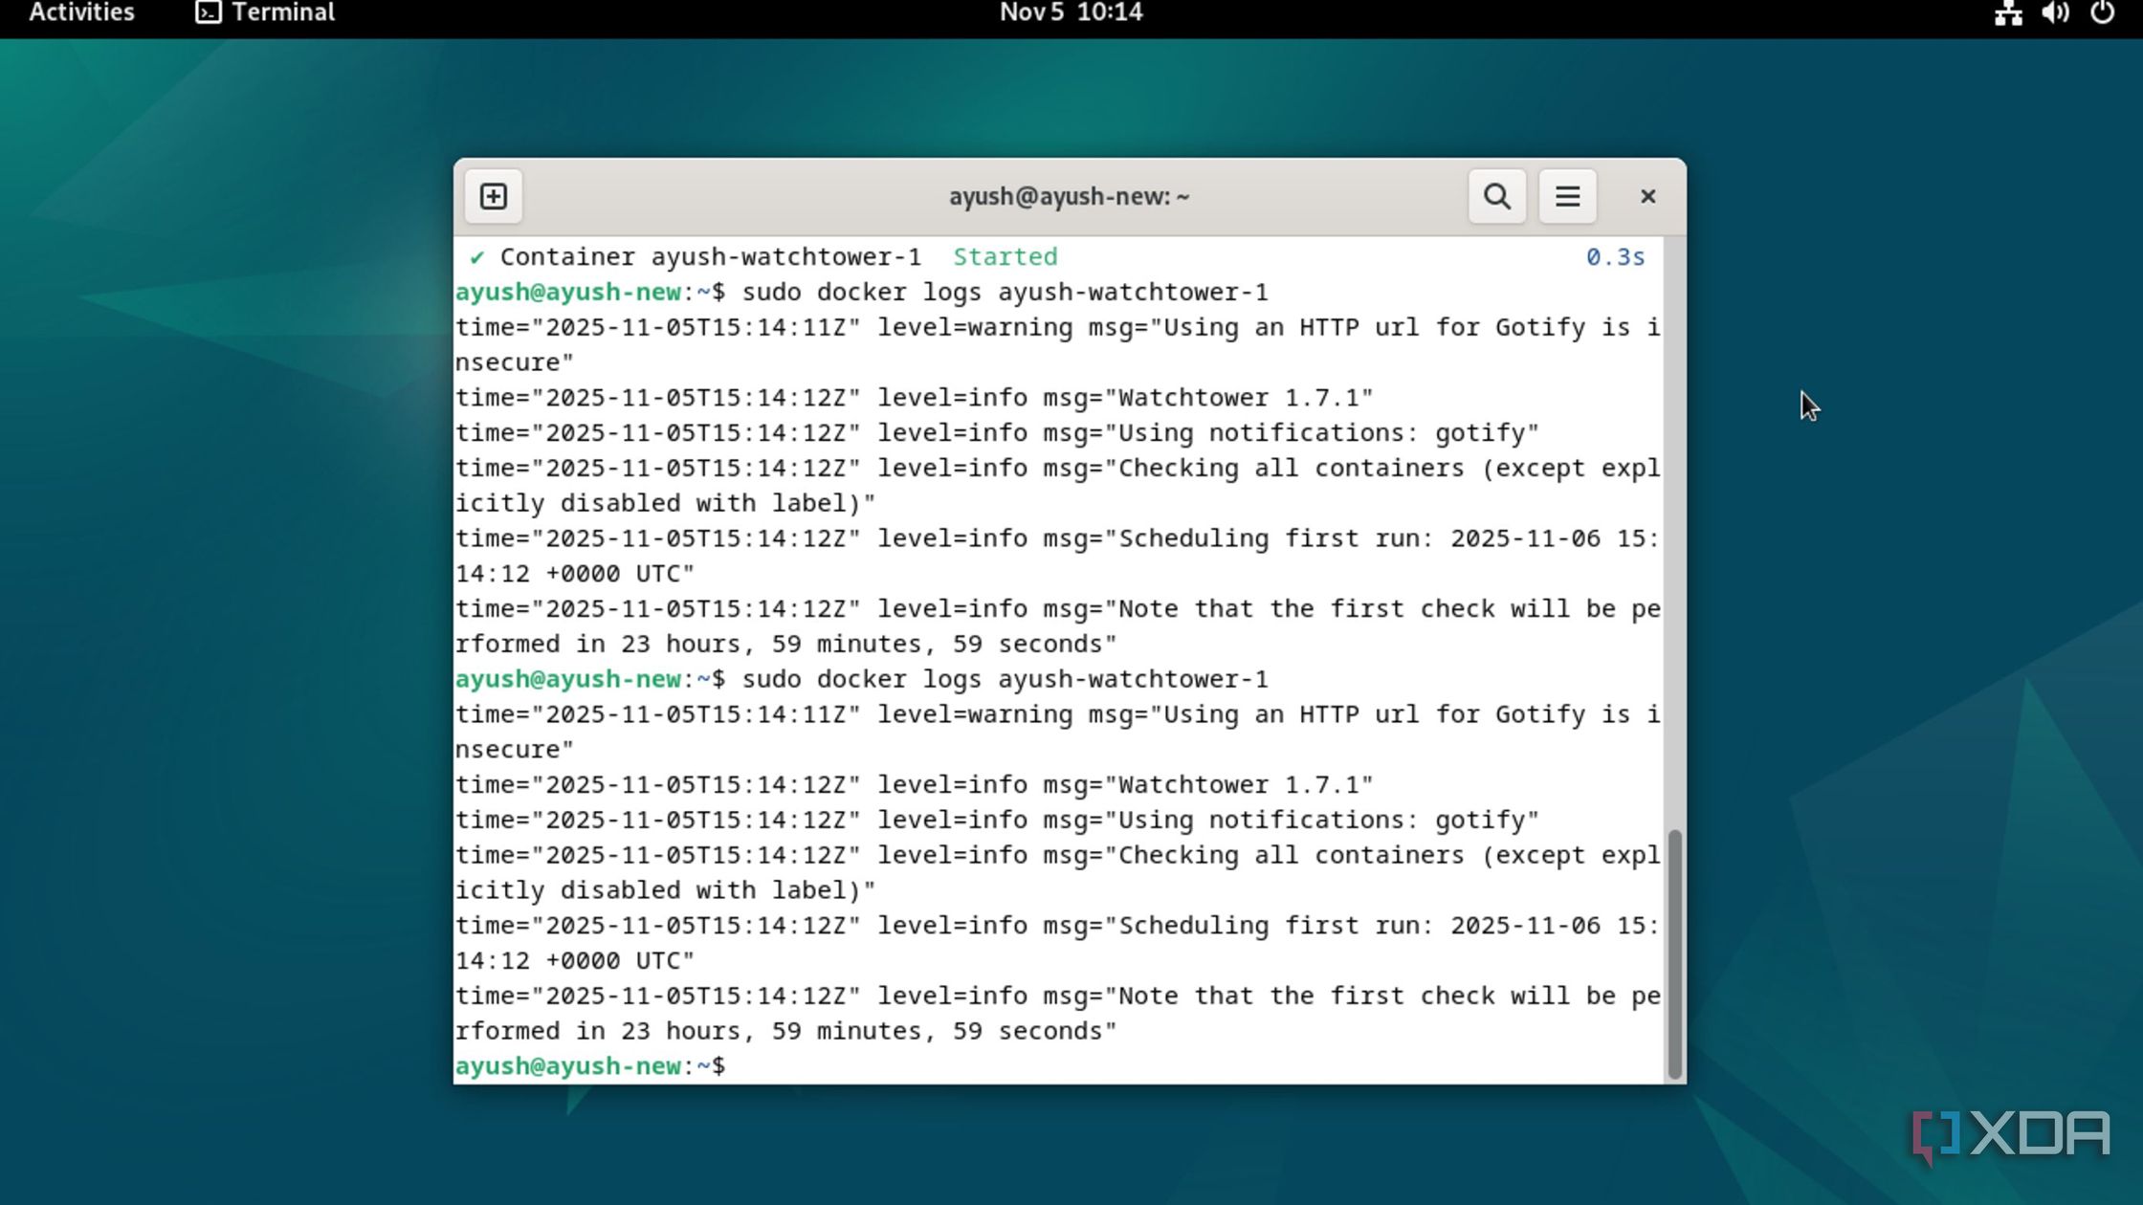Click the green Started status text
The image size is (2143, 1205).
pos(1005,256)
